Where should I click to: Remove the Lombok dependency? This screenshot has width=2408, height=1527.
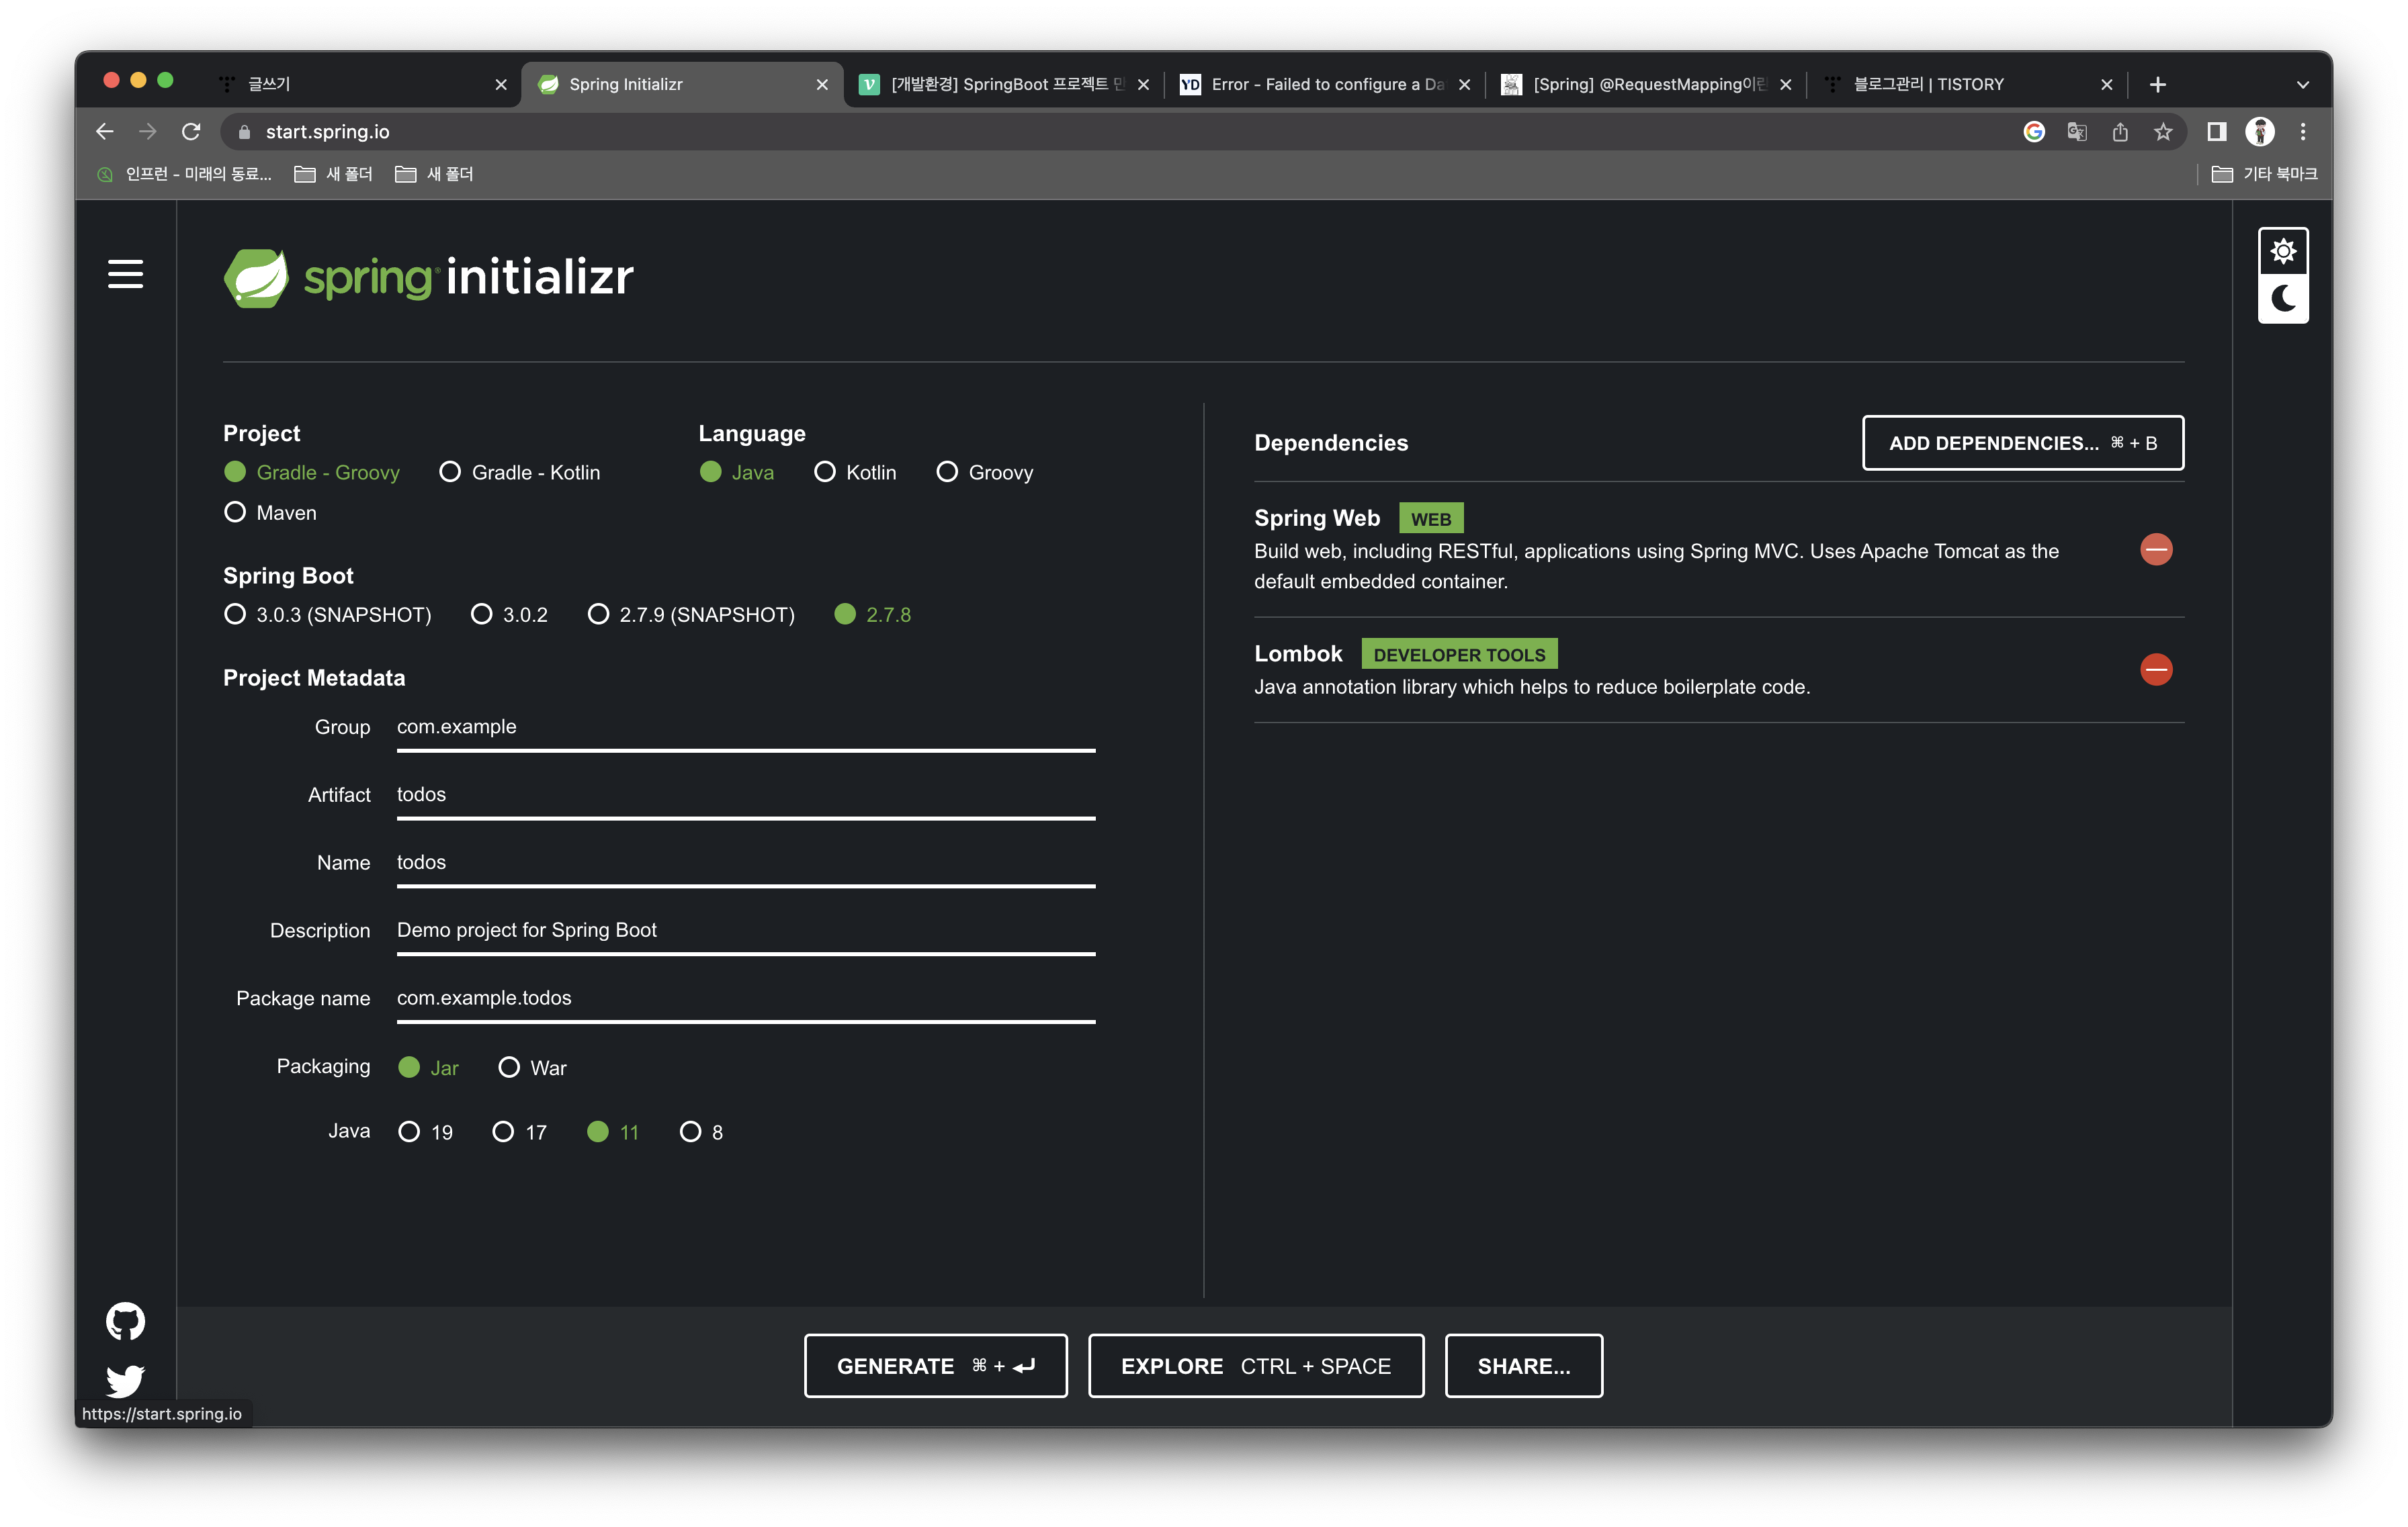coord(2156,669)
